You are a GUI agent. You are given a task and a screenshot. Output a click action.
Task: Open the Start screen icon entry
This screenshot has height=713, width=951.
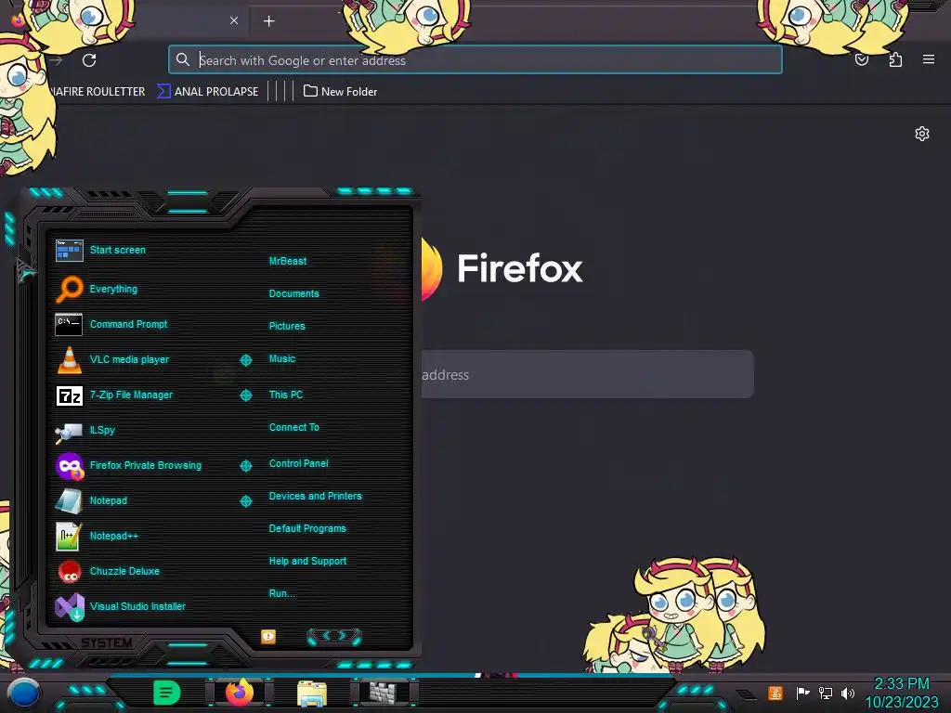[69, 251]
